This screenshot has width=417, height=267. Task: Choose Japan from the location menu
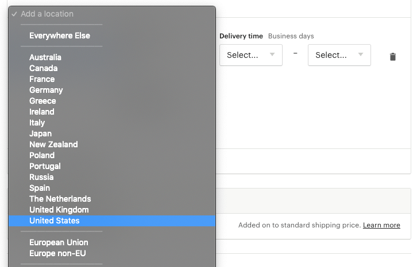(x=112, y=133)
